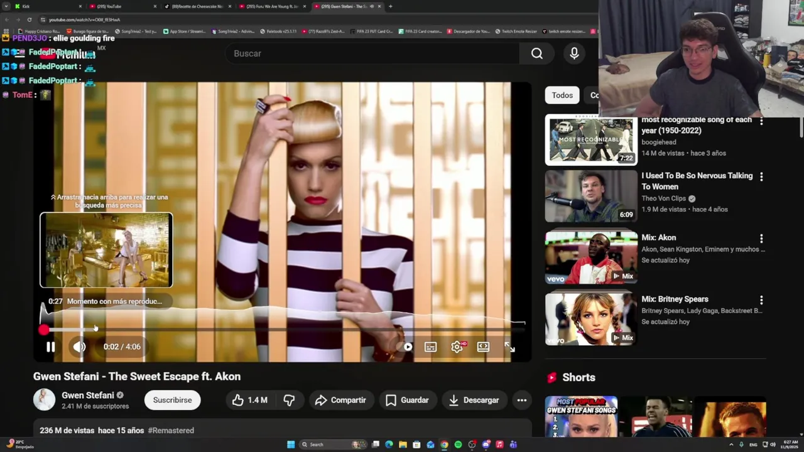Open the Mix: Britney Spears title link

pyautogui.click(x=675, y=299)
